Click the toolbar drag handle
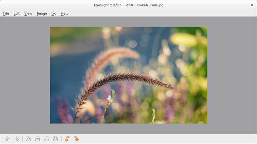The width and height of the screenshot is (257, 144). (x=2, y=139)
